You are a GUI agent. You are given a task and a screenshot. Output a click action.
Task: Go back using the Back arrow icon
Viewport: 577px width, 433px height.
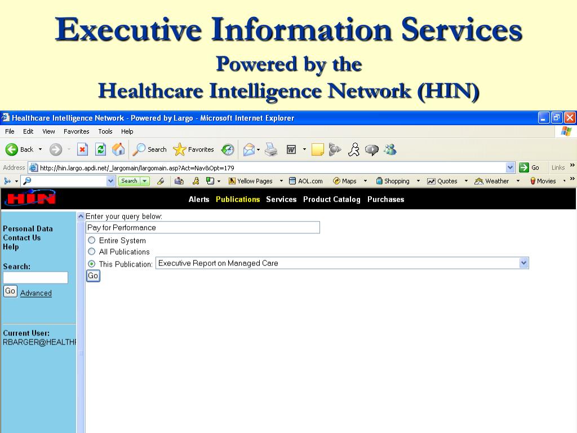tap(11, 149)
